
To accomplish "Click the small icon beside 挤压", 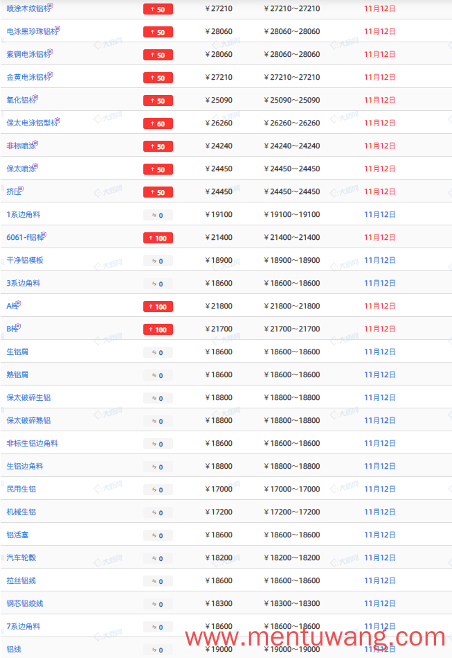I will [21, 189].
